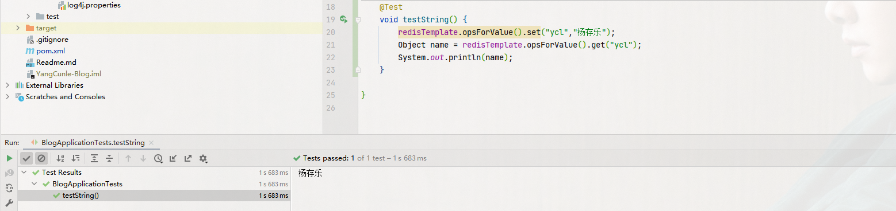The height and width of the screenshot is (211, 896).
Task: Select the test folder row
Action: (x=162, y=17)
